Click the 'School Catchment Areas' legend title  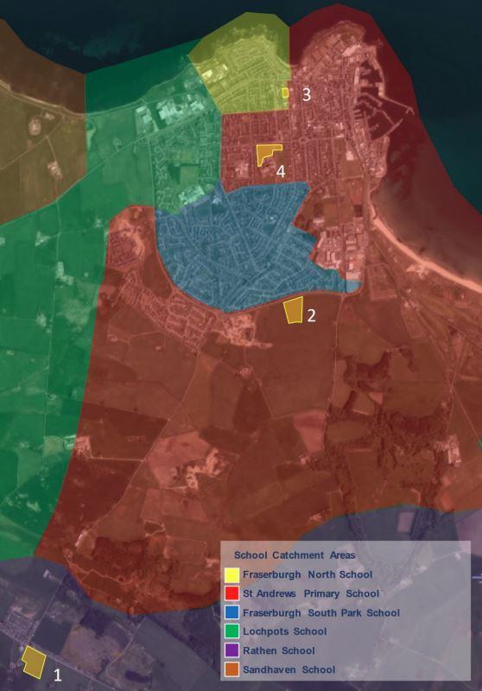tap(295, 555)
